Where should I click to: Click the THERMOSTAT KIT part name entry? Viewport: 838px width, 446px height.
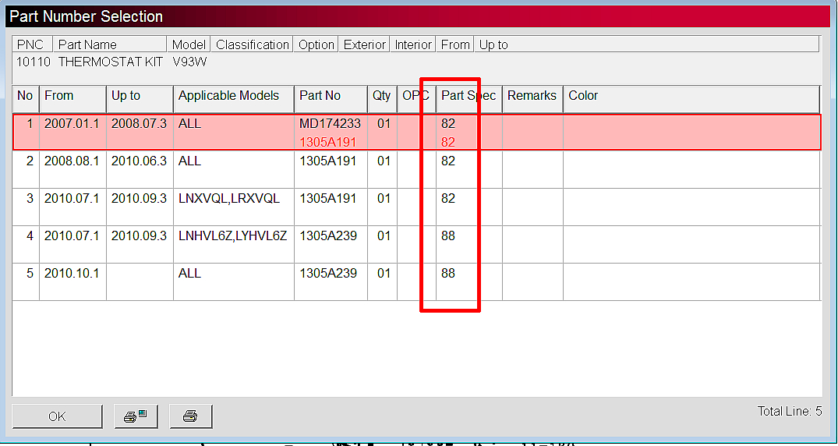coord(109,62)
